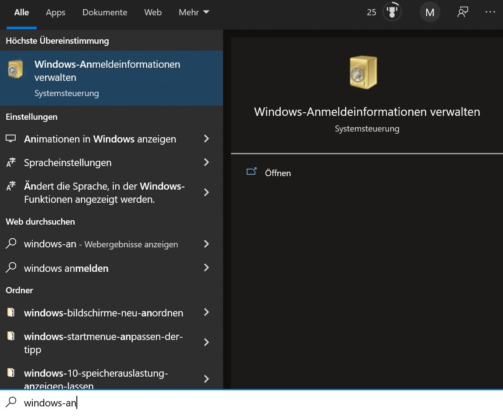
Task: Click the Web tab in search
Action: coord(153,12)
